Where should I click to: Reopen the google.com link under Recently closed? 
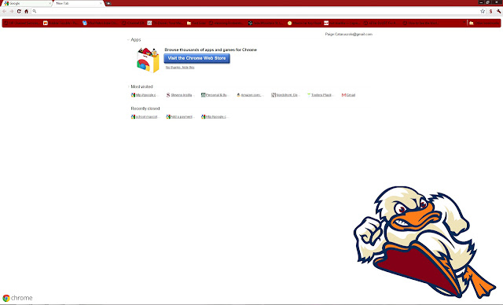[x=214, y=117]
